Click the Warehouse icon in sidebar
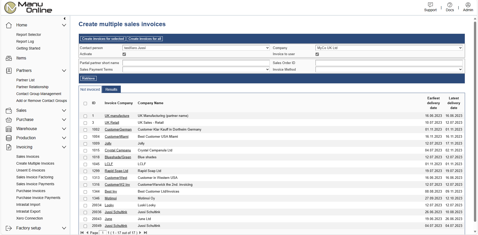 click(9, 129)
